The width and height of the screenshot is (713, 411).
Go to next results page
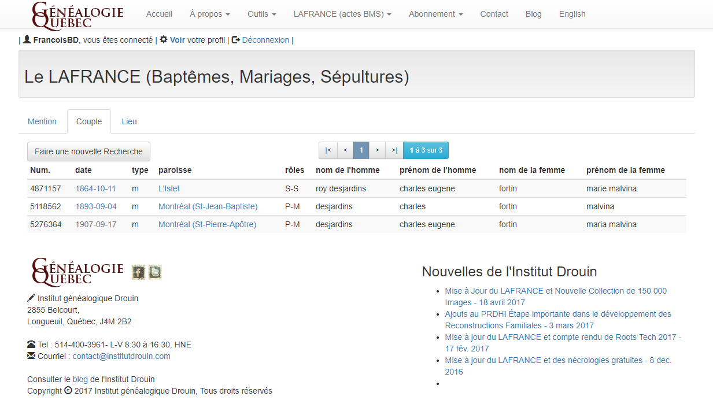(x=378, y=150)
